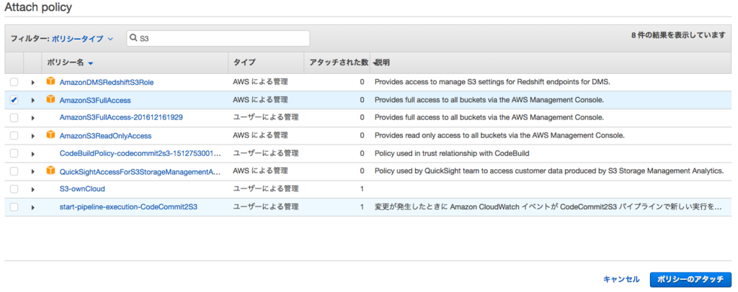Sort by the タイプ column header
This screenshot has width=738, height=292.
click(244, 63)
